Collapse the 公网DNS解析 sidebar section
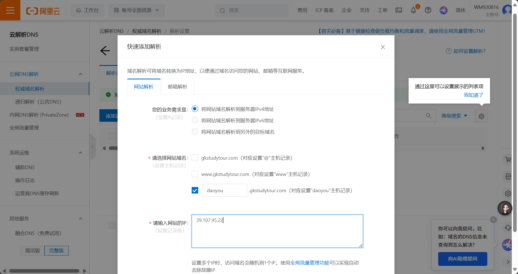Screen dimensions: 518x274 pos(80,74)
